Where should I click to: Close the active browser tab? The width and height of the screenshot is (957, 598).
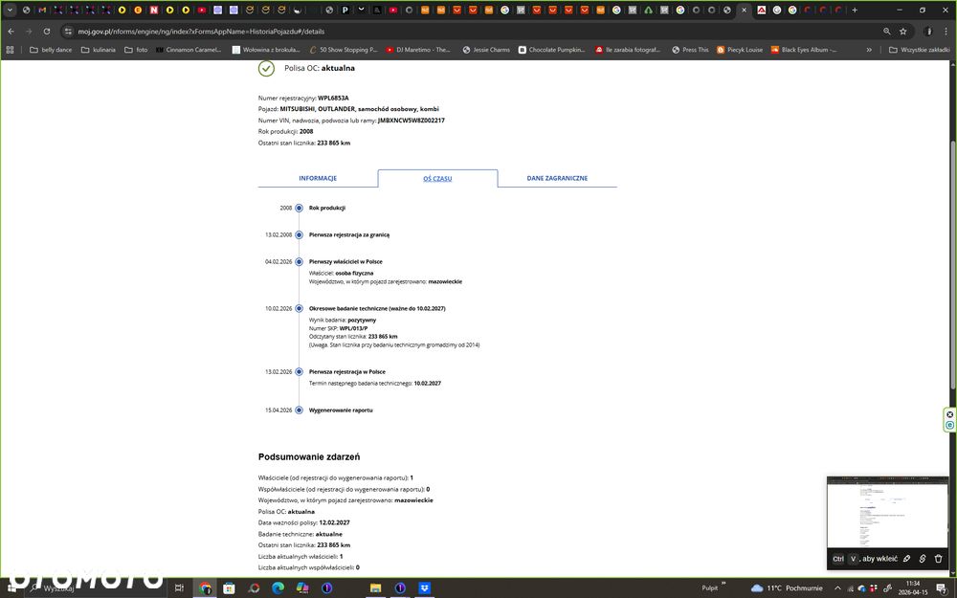pyautogui.click(x=744, y=10)
